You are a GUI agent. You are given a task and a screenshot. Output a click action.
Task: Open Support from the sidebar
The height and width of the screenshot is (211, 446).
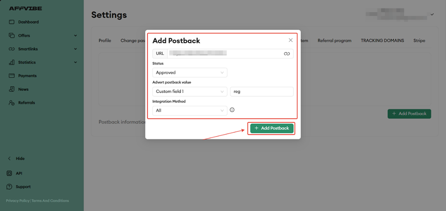23,187
